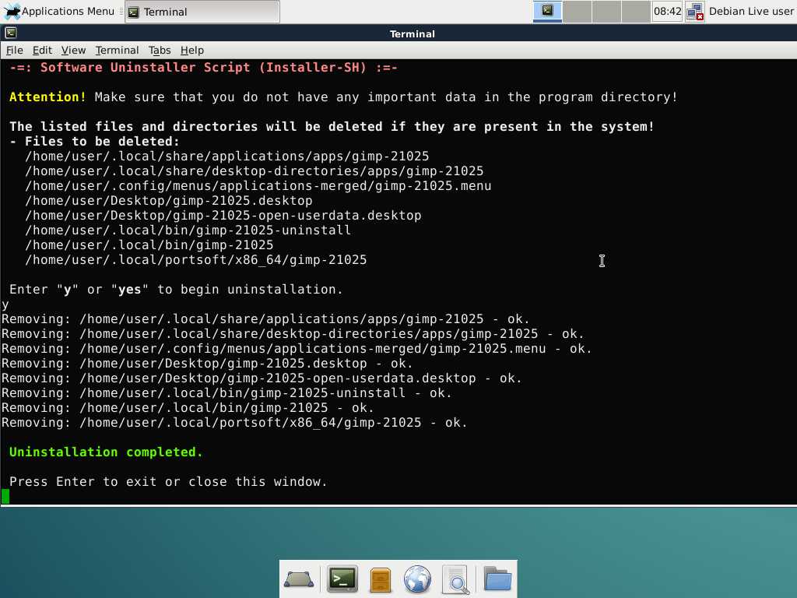Click the Terminal window title bar text
797x598 pixels.
(x=413, y=33)
